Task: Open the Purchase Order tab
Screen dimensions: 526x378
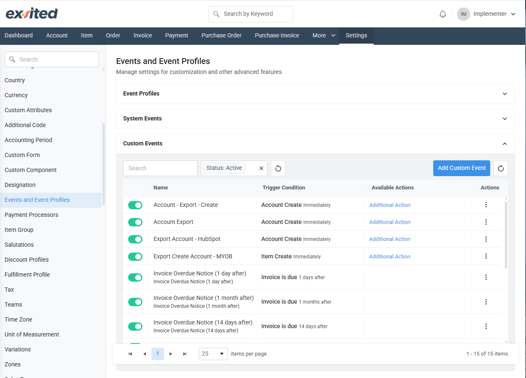Action: (221, 35)
